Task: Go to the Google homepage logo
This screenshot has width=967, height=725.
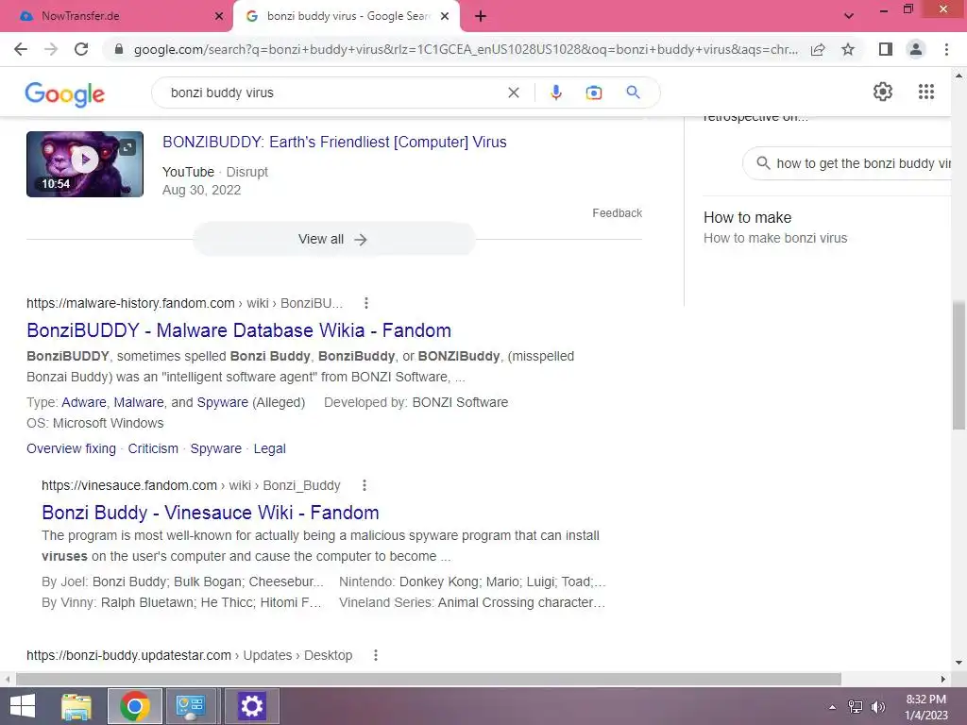Action: click(65, 93)
